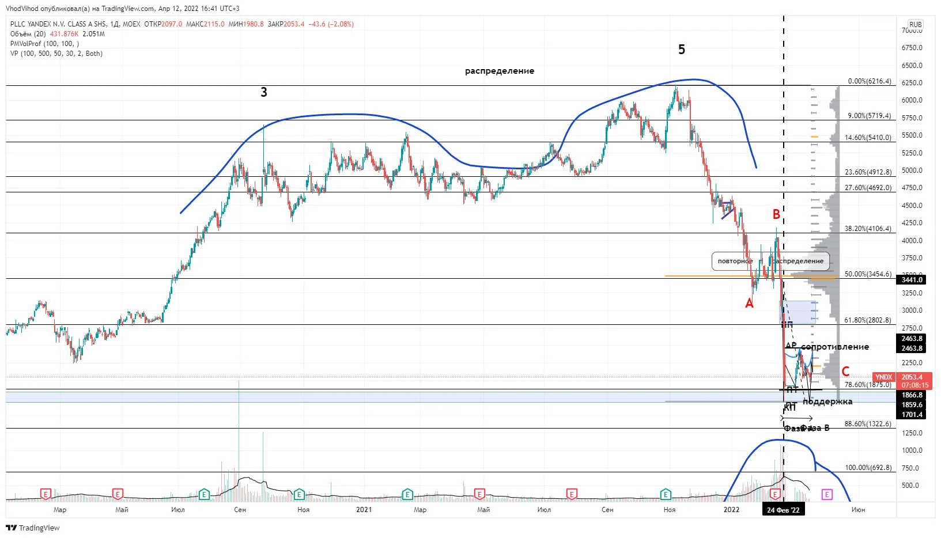This screenshot has height=538, width=941.
Task: Click the VhodVihod publication header text
Action: pos(123,9)
